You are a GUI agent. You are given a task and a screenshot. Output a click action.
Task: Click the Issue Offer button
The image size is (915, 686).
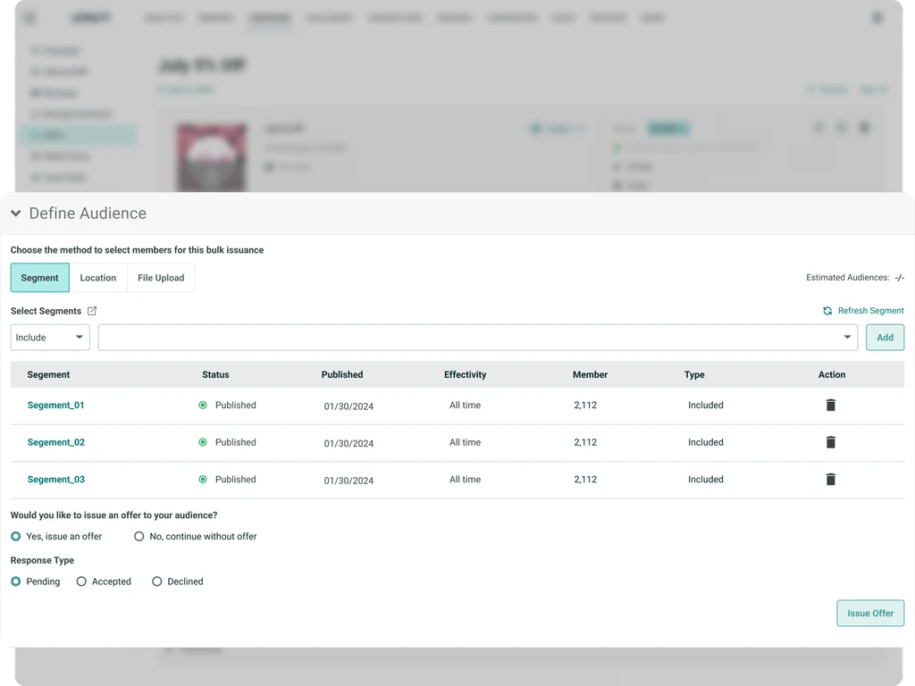coord(870,613)
